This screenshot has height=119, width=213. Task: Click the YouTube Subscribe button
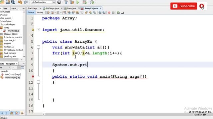(x=184, y=6)
